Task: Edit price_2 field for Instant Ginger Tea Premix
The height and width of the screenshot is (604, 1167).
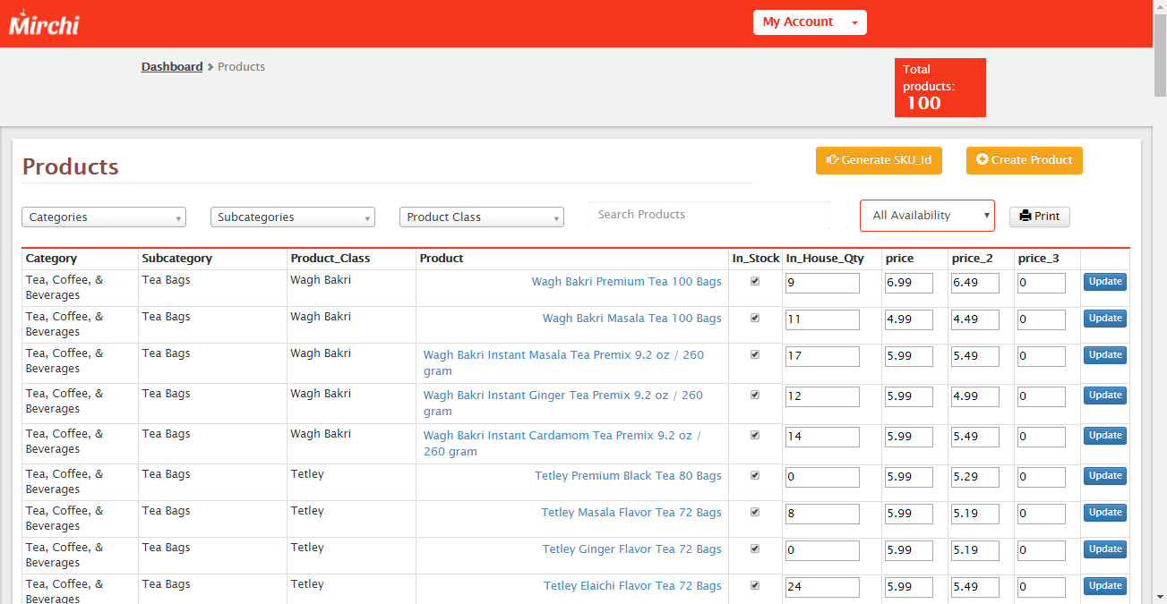Action: pos(975,397)
